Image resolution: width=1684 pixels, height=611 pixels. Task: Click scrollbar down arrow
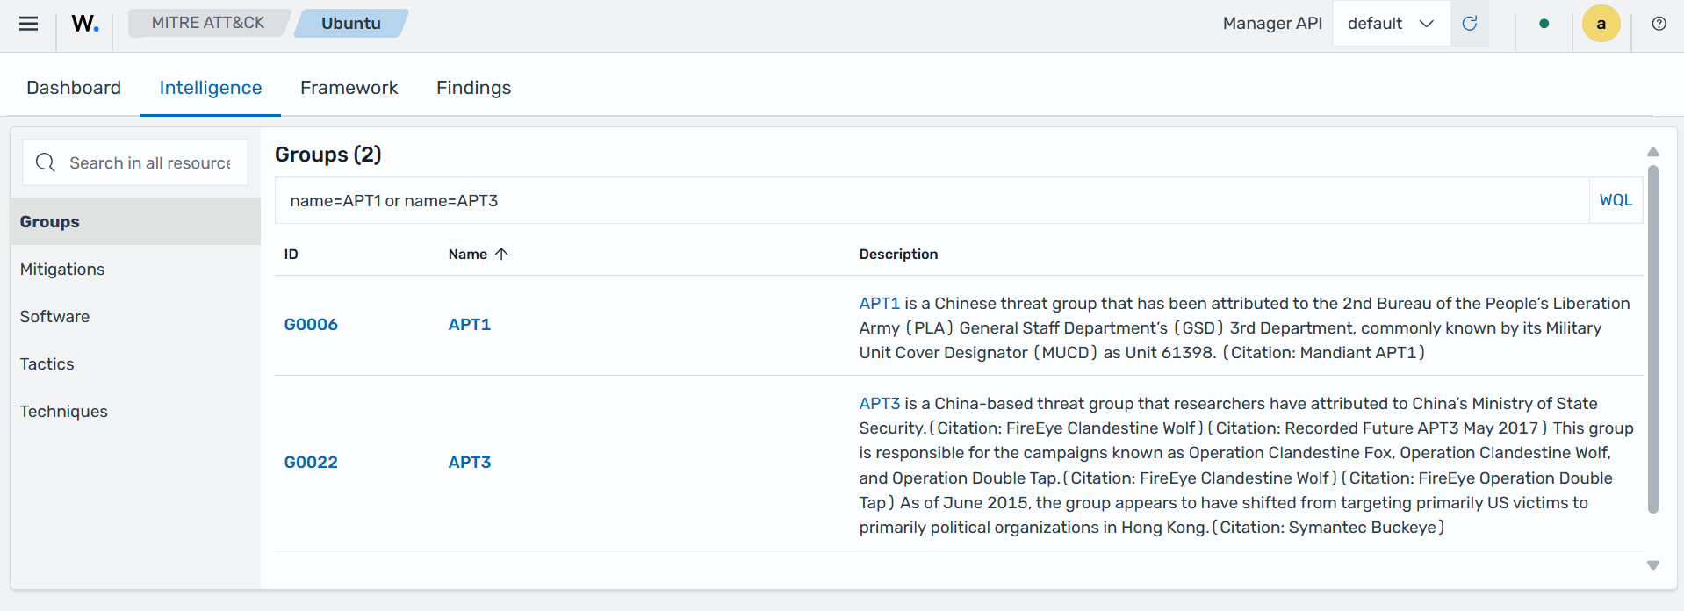1652,565
